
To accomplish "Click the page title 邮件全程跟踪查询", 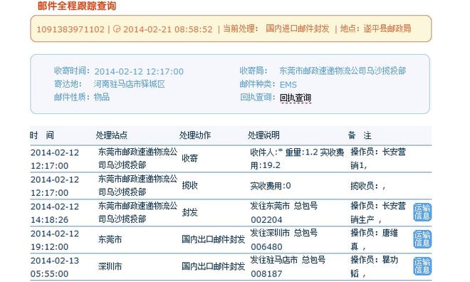I will click(x=77, y=6).
